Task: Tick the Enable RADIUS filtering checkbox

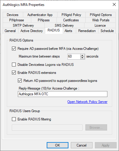Action: (14, 119)
